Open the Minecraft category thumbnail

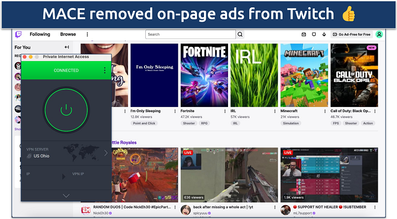click(x=303, y=75)
